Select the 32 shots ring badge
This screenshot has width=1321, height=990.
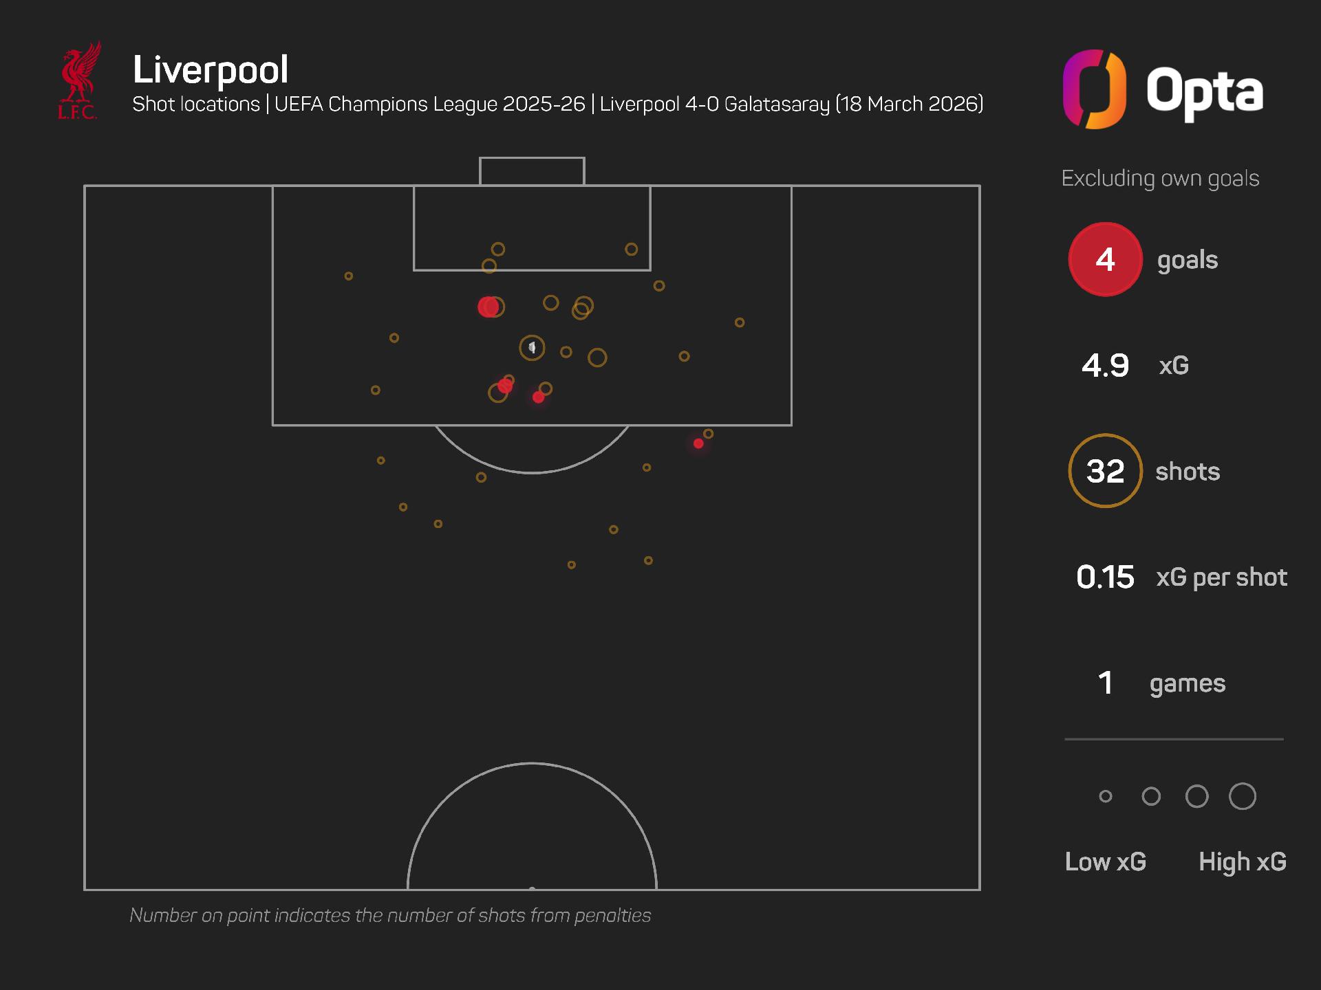click(x=1105, y=472)
